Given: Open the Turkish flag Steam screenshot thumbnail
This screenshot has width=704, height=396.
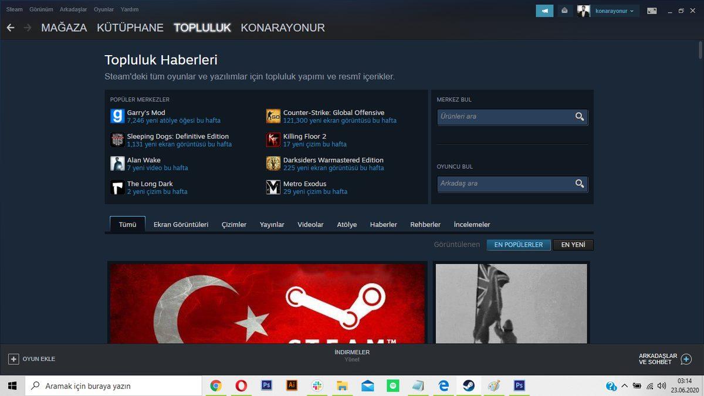Looking at the screenshot, I should (x=266, y=305).
